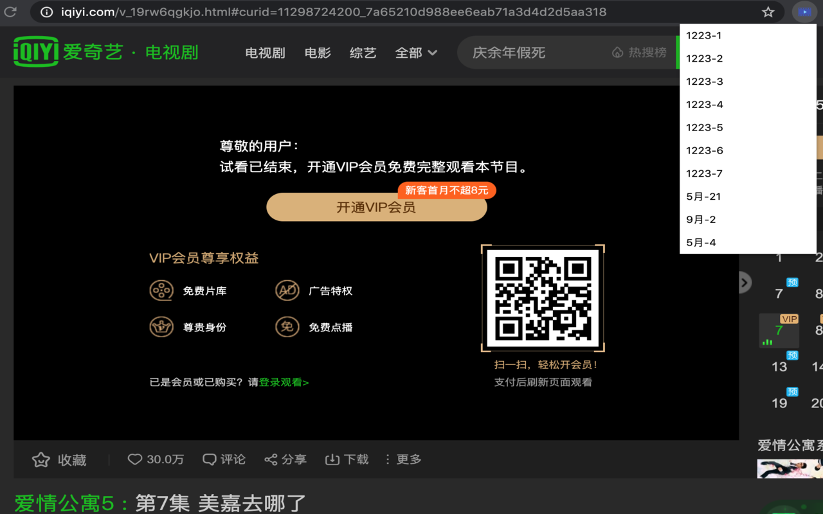Open the 爱情公寓 series thumbnail at right
823x514 pixels.
pos(790,468)
